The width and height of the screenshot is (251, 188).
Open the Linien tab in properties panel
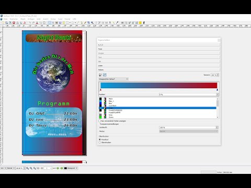coord(158,66)
